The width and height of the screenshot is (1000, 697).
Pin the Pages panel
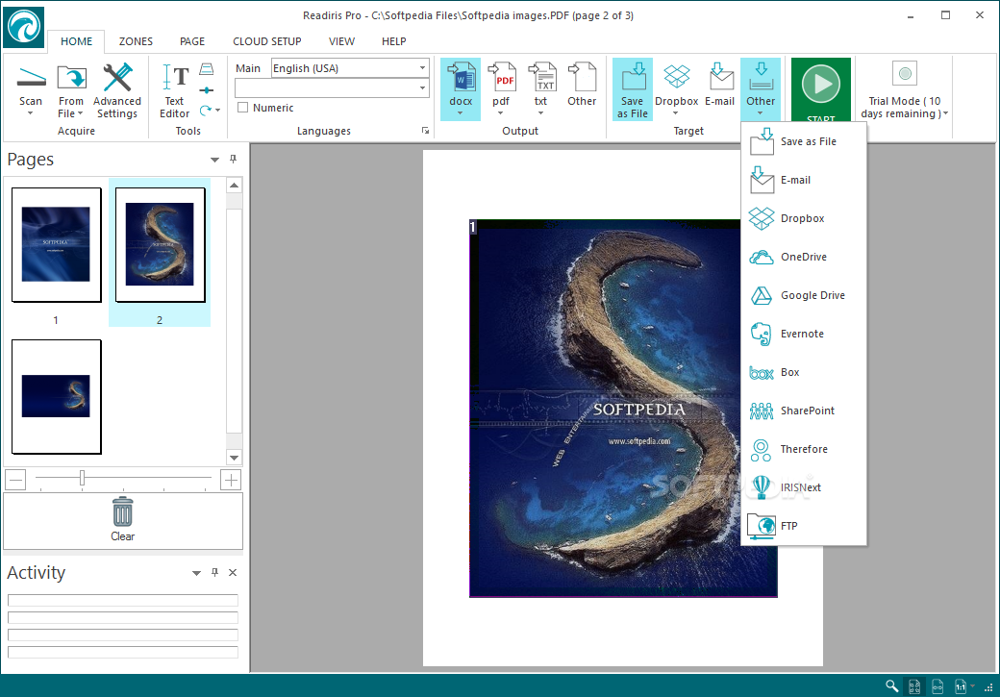234,159
